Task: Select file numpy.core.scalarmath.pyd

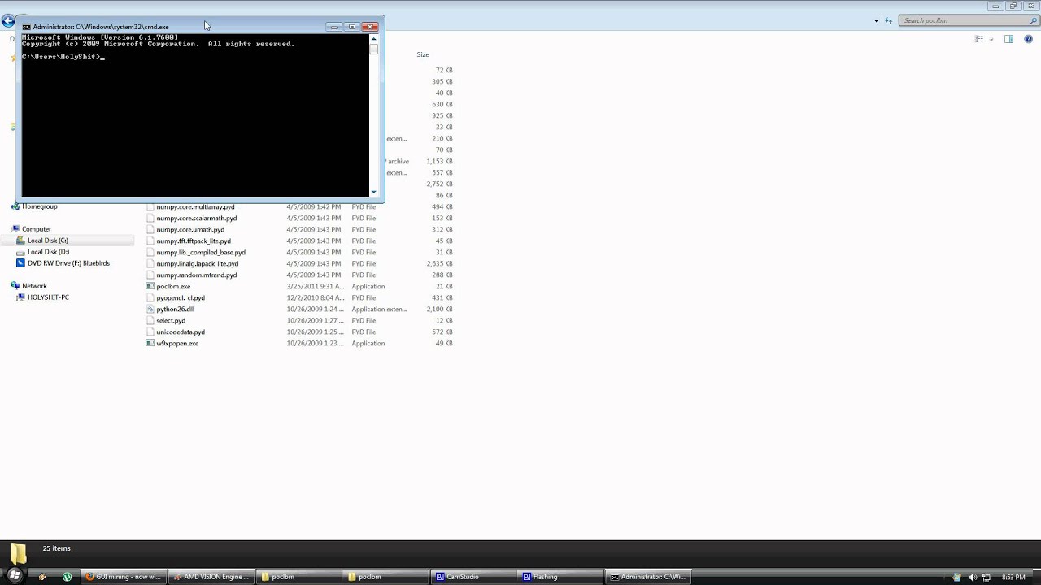Action: click(197, 218)
